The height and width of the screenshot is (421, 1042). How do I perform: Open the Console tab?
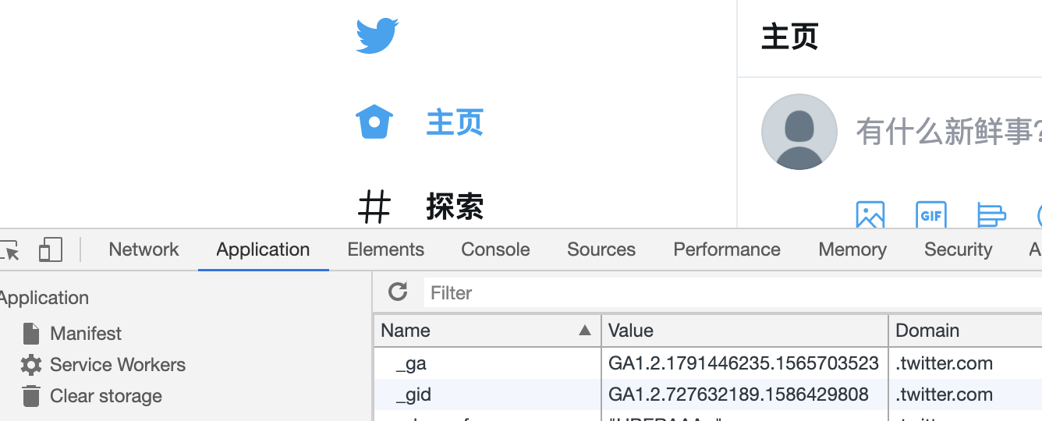(x=495, y=249)
